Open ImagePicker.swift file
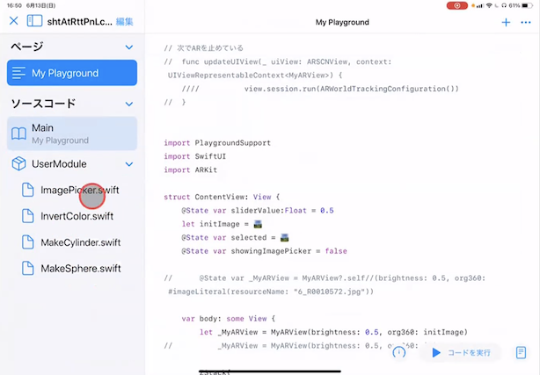The image size is (540, 375). [79, 191]
